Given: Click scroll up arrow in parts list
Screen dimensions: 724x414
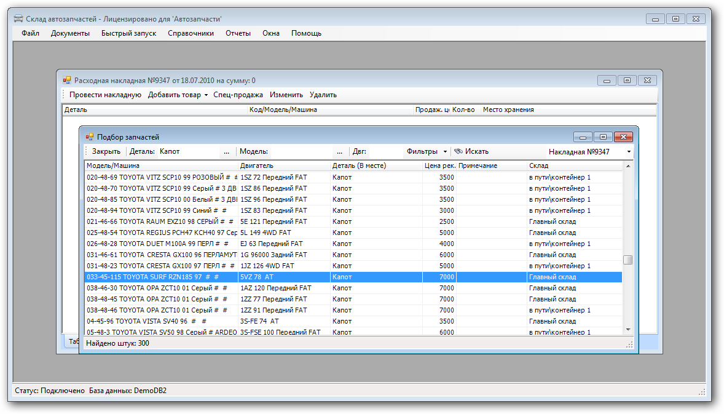Looking at the screenshot, I should click(x=628, y=166).
